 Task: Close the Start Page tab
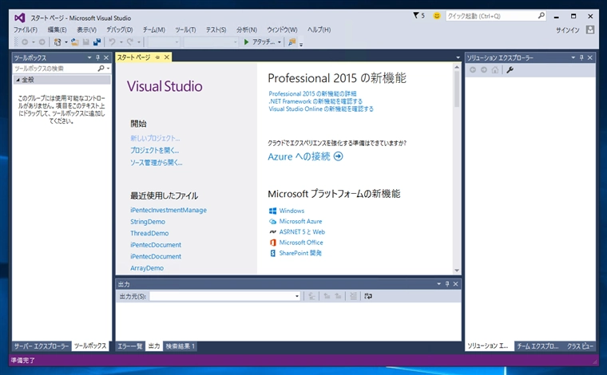coord(167,57)
